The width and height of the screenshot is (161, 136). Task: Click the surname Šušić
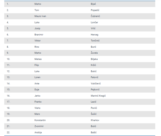pyautogui.click(x=94, y=114)
